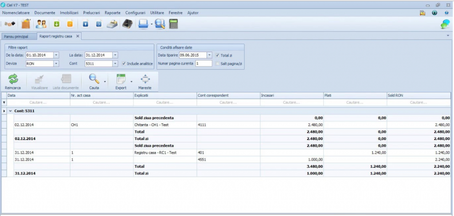The width and height of the screenshot is (454, 216).
Task: Click the green globe icon top right
Action: click(434, 13)
